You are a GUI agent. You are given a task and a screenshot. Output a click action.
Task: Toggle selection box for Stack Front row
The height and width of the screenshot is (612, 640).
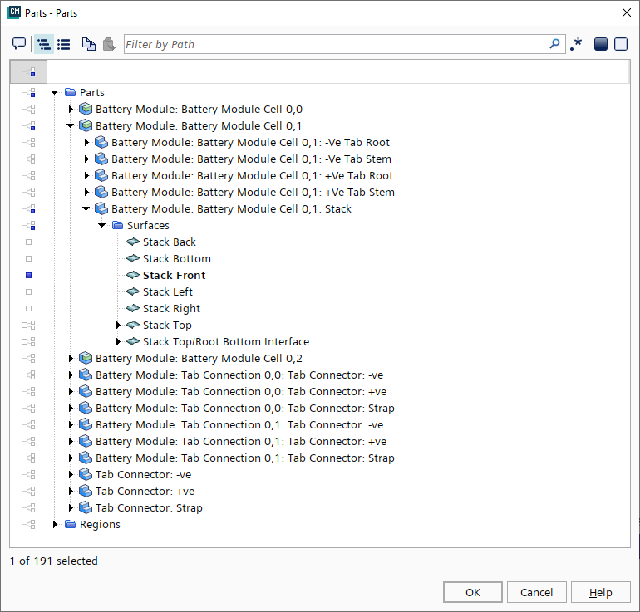click(x=28, y=275)
